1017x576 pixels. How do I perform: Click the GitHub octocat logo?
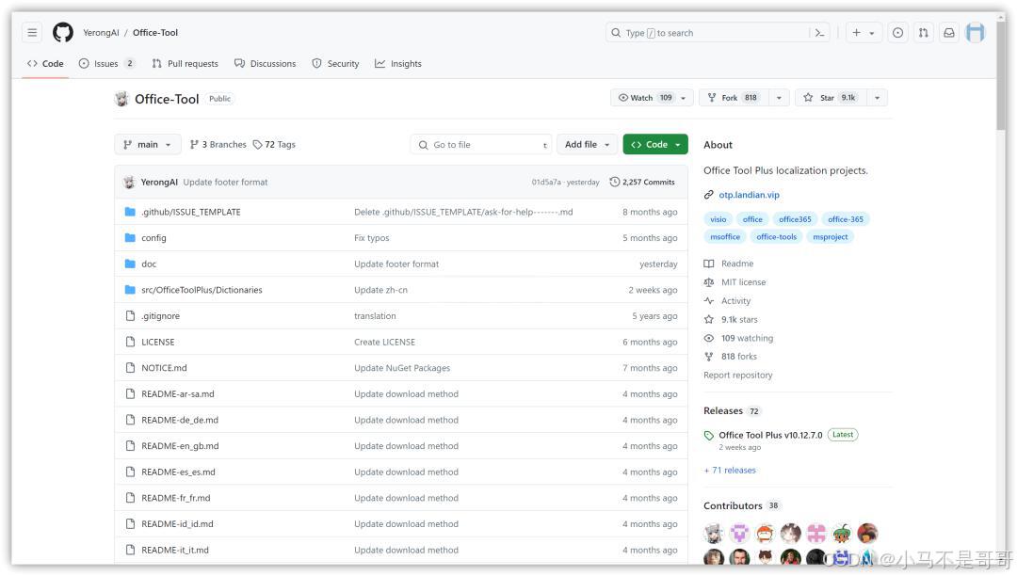(x=63, y=32)
